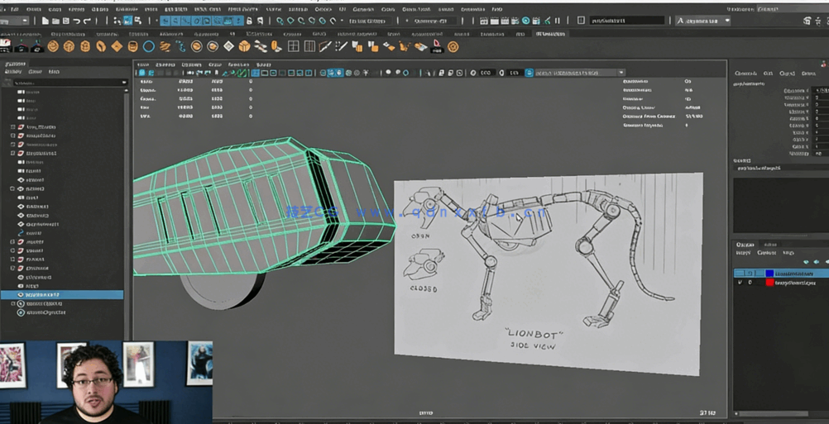Click the orange bullseye icon ending the shelf
Image resolution: width=829 pixels, height=424 pixels.
tap(453, 47)
